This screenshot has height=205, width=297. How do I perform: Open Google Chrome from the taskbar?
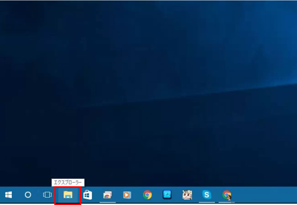pyautogui.click(x=147, y=195)
